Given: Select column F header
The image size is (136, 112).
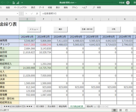Looking at the screenshot, I should (43, 19).
